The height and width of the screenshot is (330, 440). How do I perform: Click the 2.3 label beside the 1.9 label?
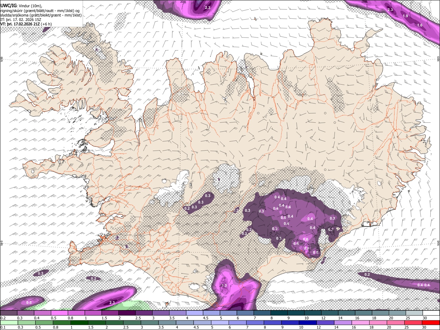click(390, 10)
